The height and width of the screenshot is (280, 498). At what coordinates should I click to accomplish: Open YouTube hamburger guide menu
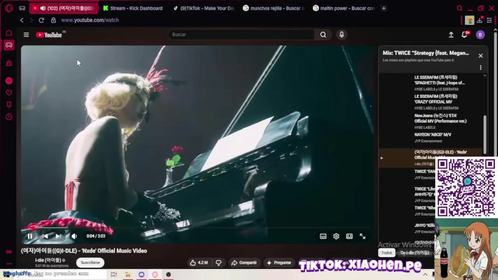[26, 35]
